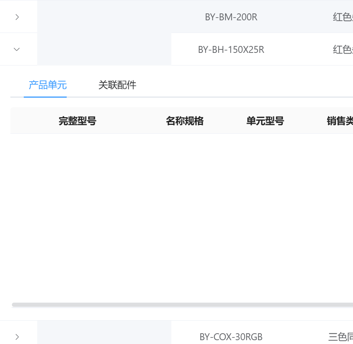Select the BY-COX-30RGB model cell
The image size is (353, 344).
[x=231, y=337]
